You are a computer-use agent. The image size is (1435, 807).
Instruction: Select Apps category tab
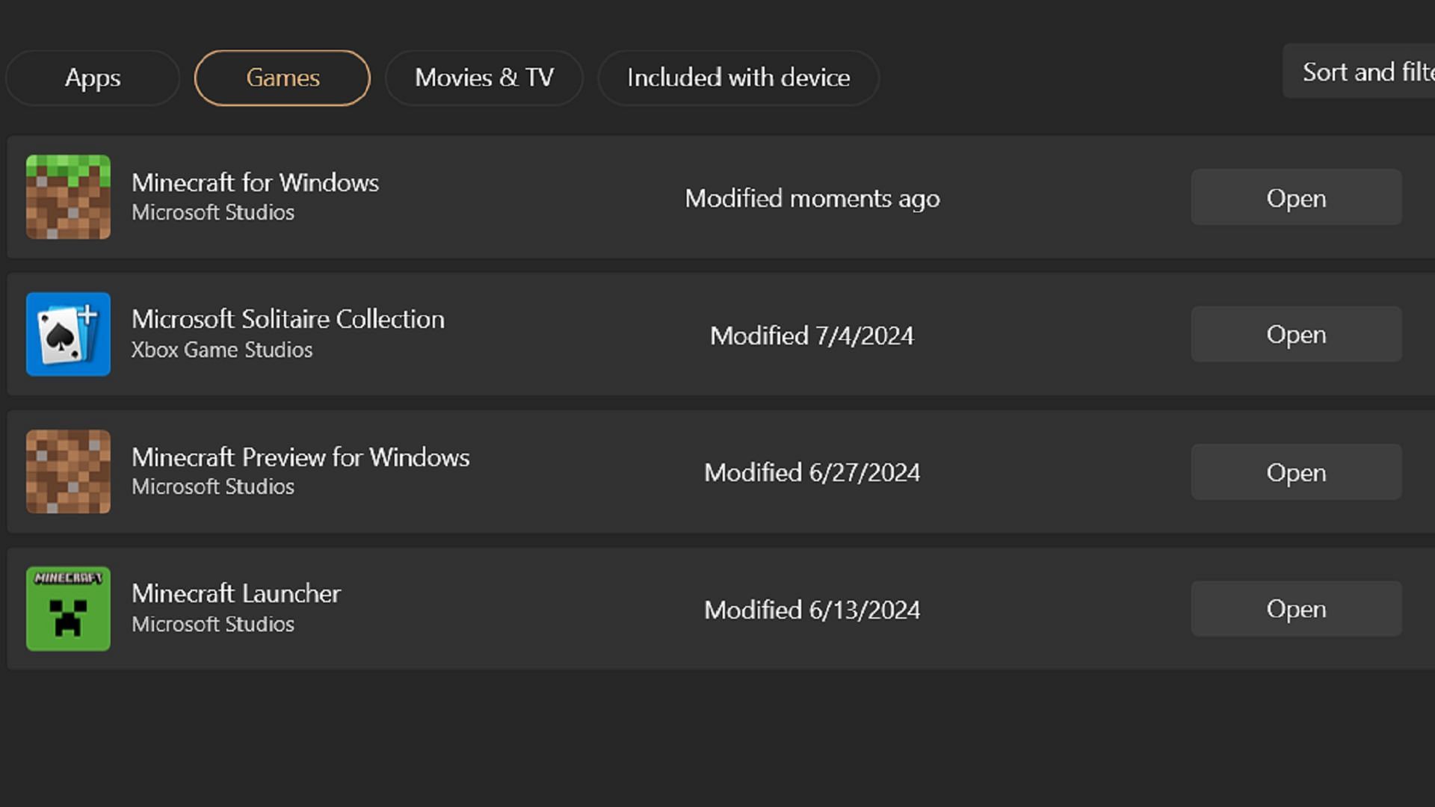[x=92, y=77]
